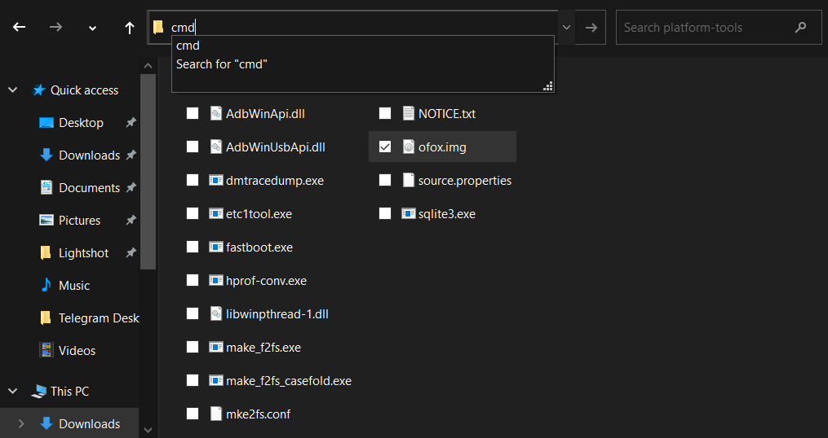The height and width of the screenshot is (438, 828).
Task: Select the fastboot.exe file icon
Action: pos(216,247)
